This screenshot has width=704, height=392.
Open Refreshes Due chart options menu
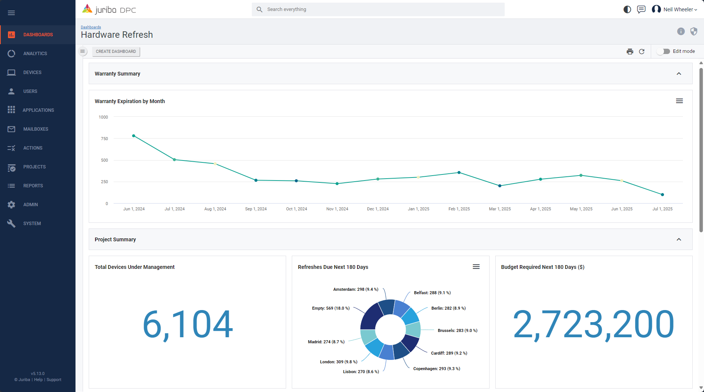click(476, 267)
